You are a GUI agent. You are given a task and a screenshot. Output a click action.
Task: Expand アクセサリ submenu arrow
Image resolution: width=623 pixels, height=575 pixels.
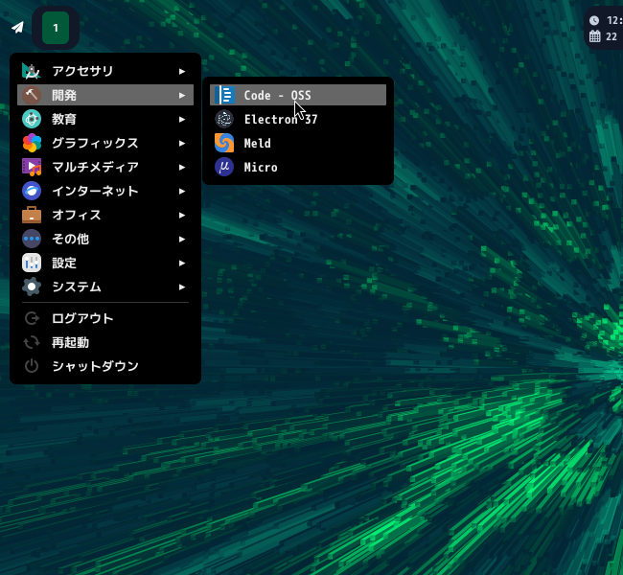(182, 72)
